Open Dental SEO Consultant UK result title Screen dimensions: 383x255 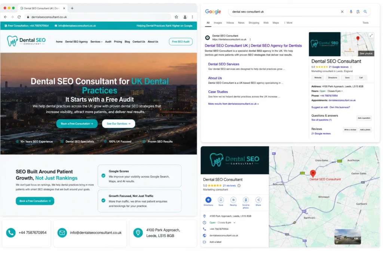click(x=253, y=46)
